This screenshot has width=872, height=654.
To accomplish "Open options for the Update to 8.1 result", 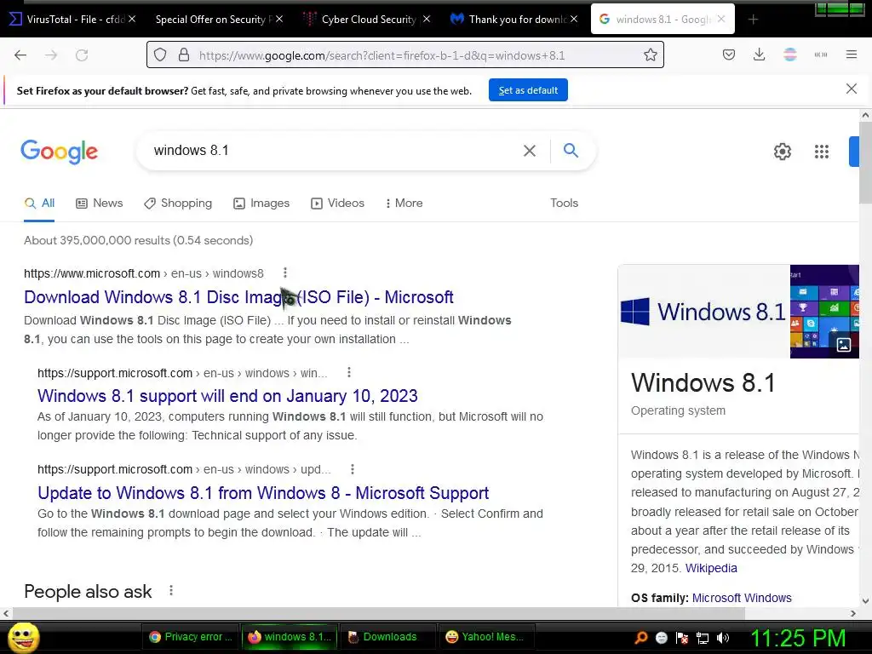I will (x=352, y=469).
